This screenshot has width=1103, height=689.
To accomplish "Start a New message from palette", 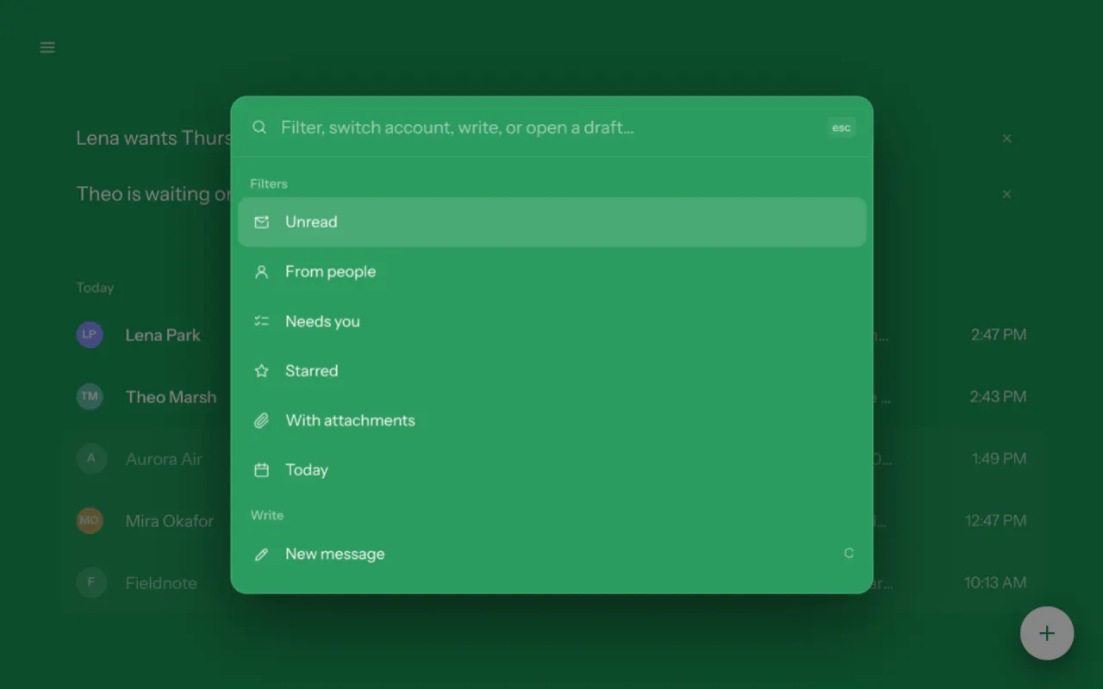I will pyautogui.click(x=551, y=554).
